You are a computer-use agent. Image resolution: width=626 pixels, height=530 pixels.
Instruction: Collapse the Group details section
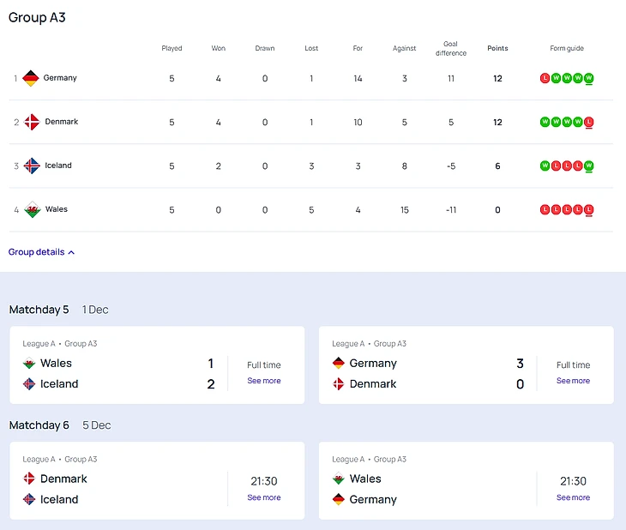tap(41, 252)
